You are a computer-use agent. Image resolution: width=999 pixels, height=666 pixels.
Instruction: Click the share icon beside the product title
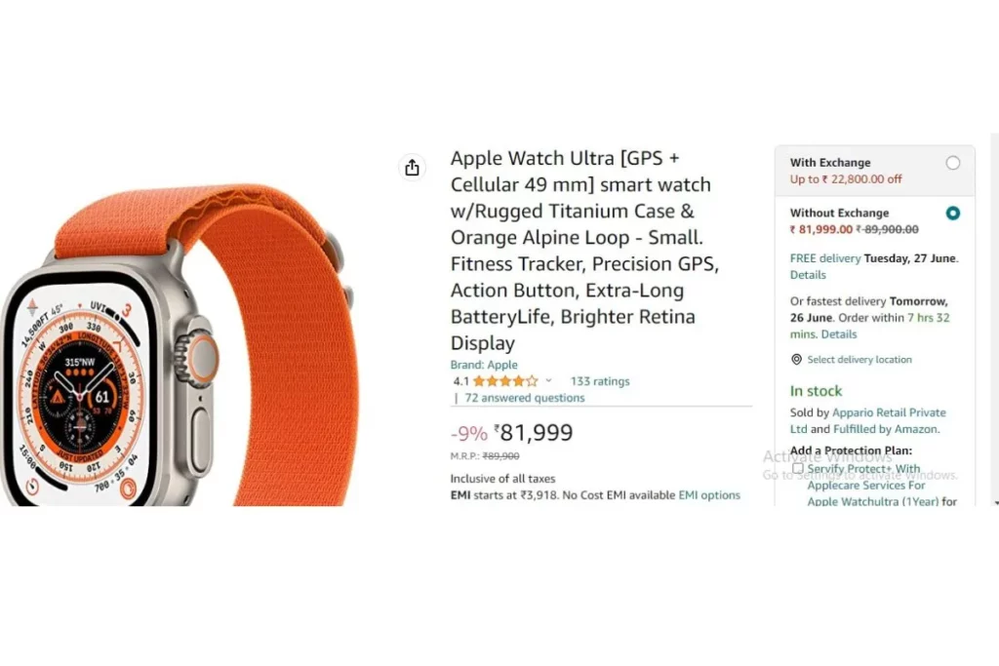(x=413, y=168)
